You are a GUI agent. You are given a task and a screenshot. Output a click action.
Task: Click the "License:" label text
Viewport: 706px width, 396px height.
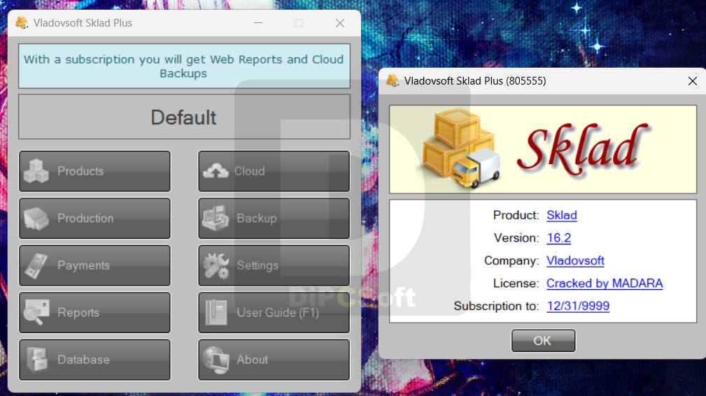point(516,283)
